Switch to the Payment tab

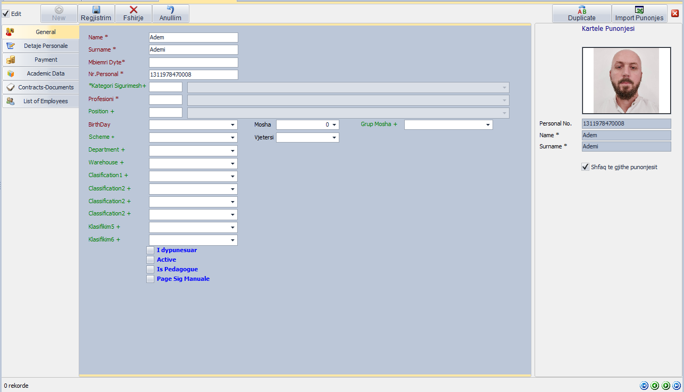click(x=40, y=60)
